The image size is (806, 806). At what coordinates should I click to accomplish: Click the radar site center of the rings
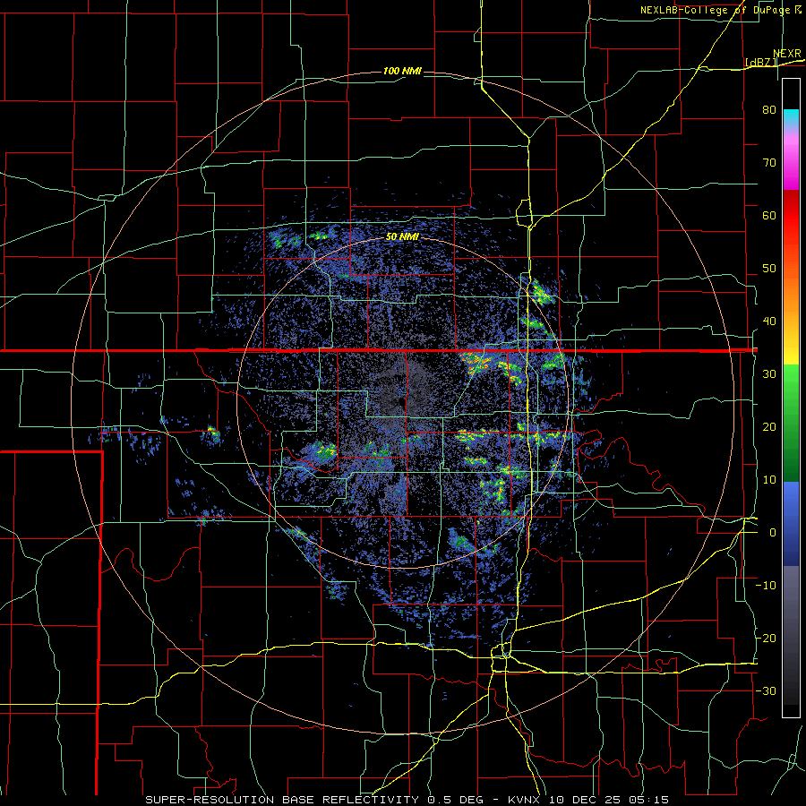pos(402,402)
